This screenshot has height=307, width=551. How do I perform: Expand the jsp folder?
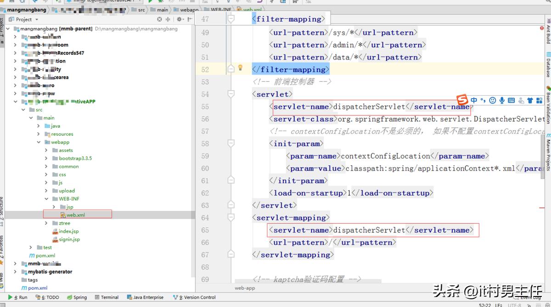(x=54, y=207)
